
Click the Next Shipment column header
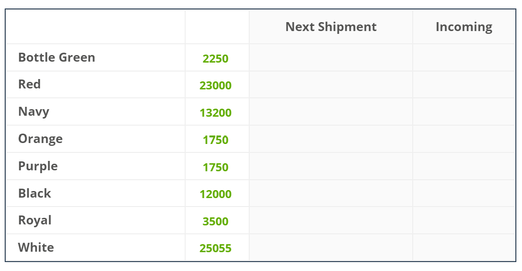click(x=331, y=27)
